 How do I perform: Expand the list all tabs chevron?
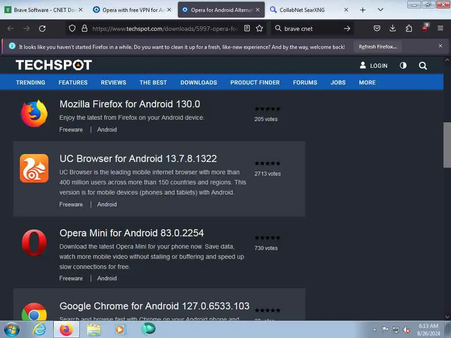(380, 10)
